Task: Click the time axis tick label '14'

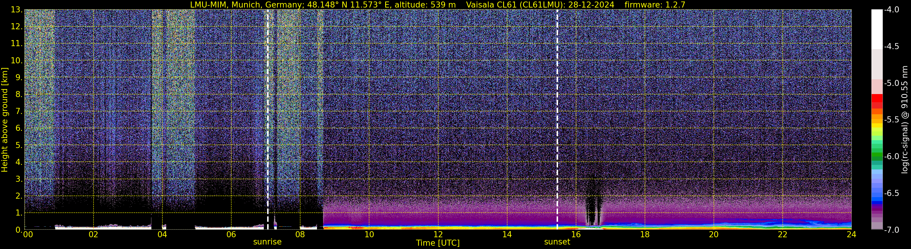Action: click(x=507, y=235)
